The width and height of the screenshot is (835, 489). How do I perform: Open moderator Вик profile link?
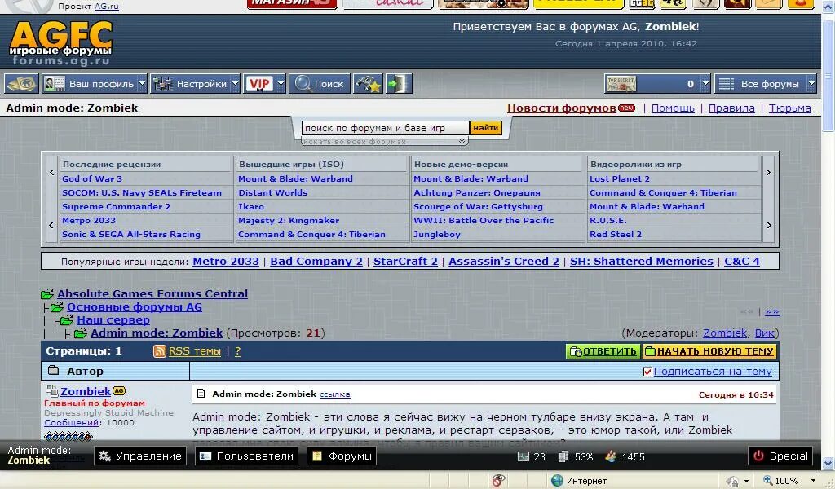[x=764, y=333]
